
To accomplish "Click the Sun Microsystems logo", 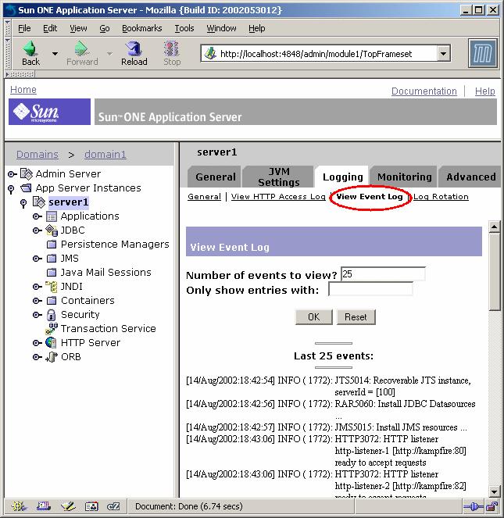I will [x=49, y=112].
